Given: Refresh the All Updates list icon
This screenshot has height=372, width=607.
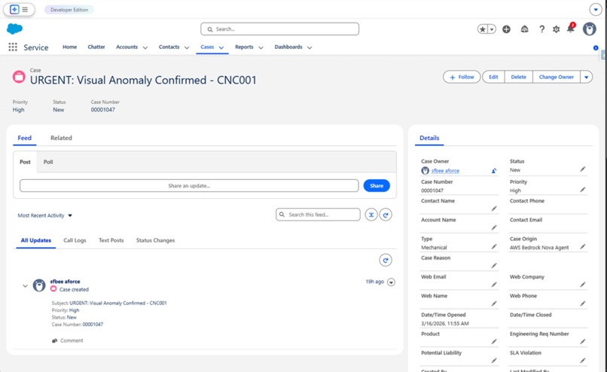Looking at the screenshot, I should point(386,260).
